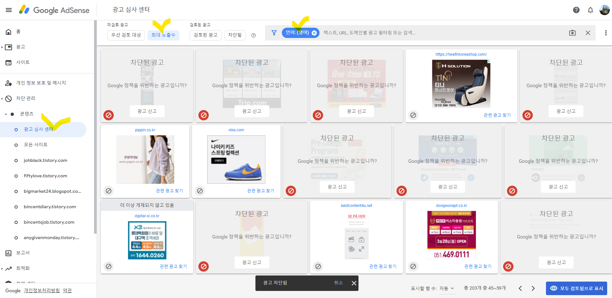
Task: Collapse the 차단 관리 section
Action: pos(2,98)
